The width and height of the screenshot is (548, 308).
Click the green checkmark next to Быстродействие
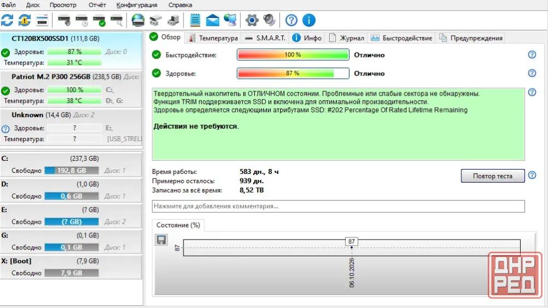[x=156, y=55]
